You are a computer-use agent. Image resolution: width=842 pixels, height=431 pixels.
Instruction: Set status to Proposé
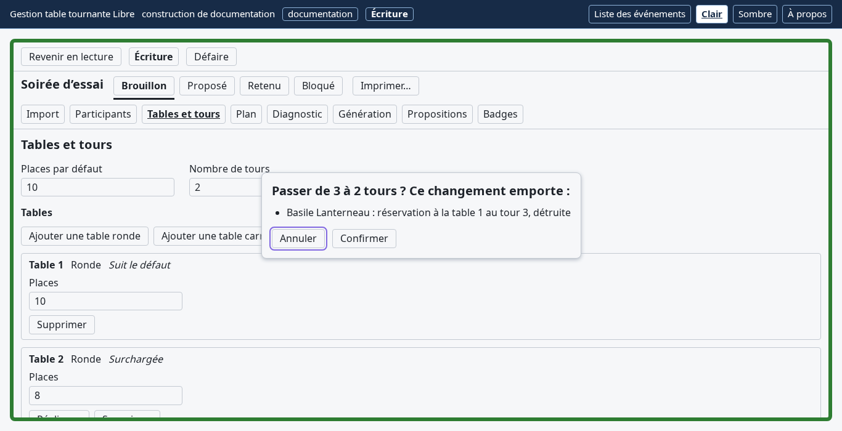[x=207, y=86]
